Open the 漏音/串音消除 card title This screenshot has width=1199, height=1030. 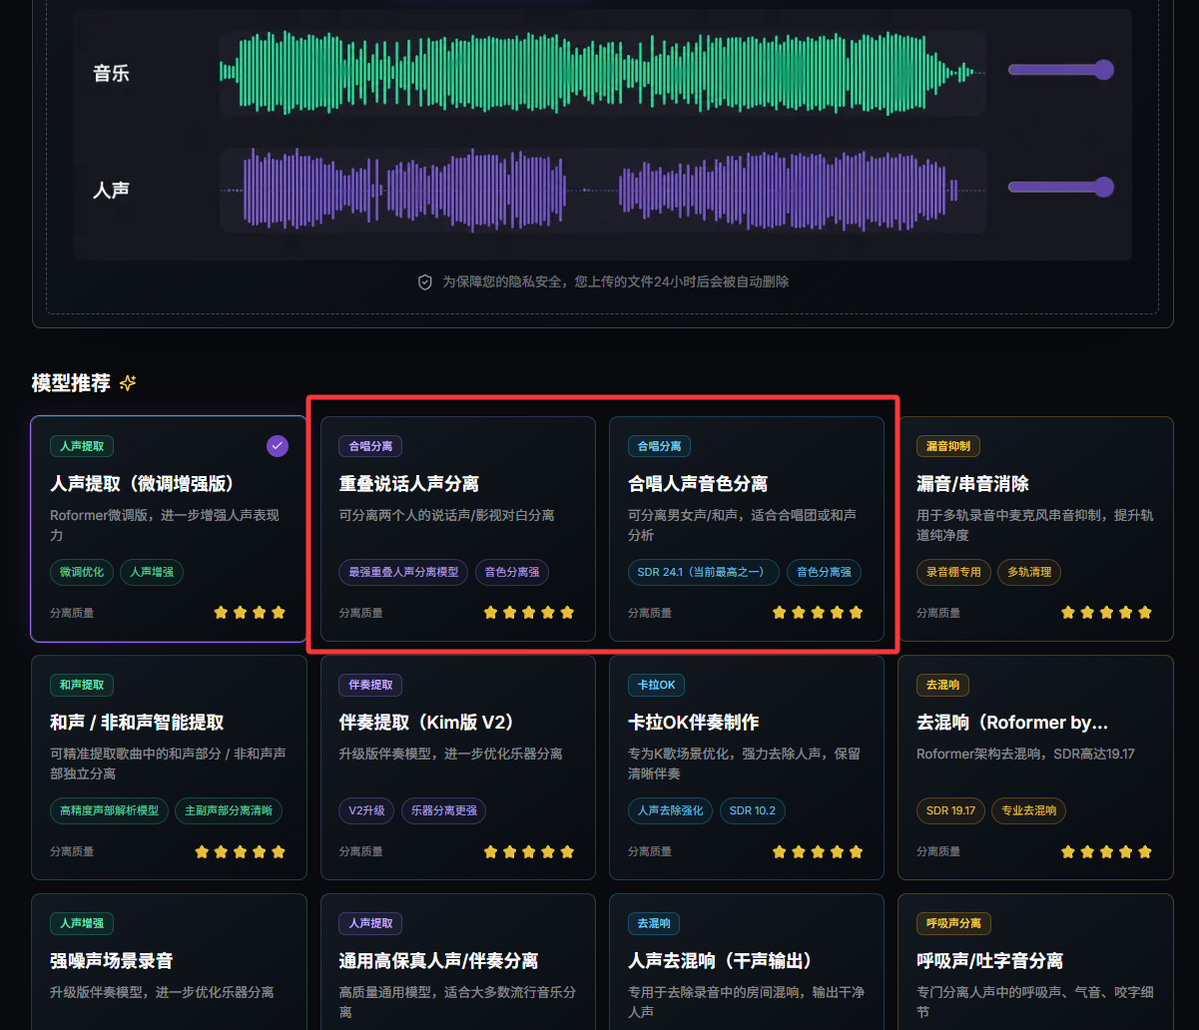[972, 483]
